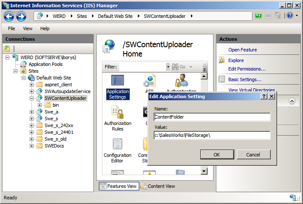
Task: Click the Sites breadcrumb segment
Action: click(82, 16)
